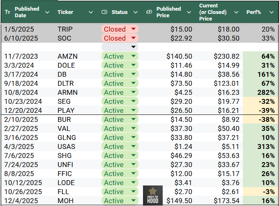
Task: Open the Closed status dropdown for SOC
Action: (x=120, y=38)
